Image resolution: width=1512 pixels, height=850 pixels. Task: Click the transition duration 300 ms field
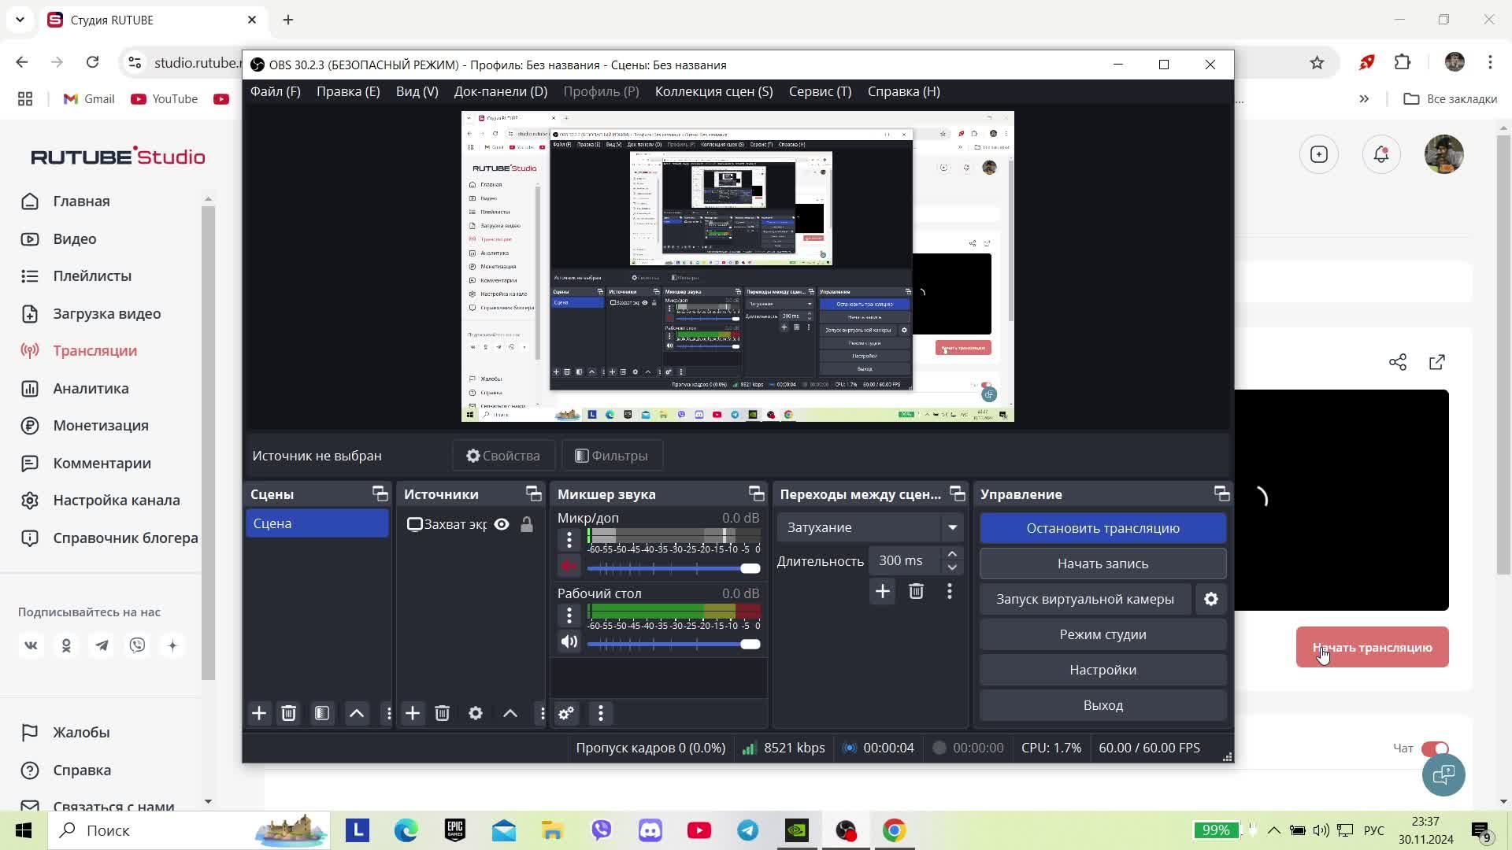click(x=904, y=560)
